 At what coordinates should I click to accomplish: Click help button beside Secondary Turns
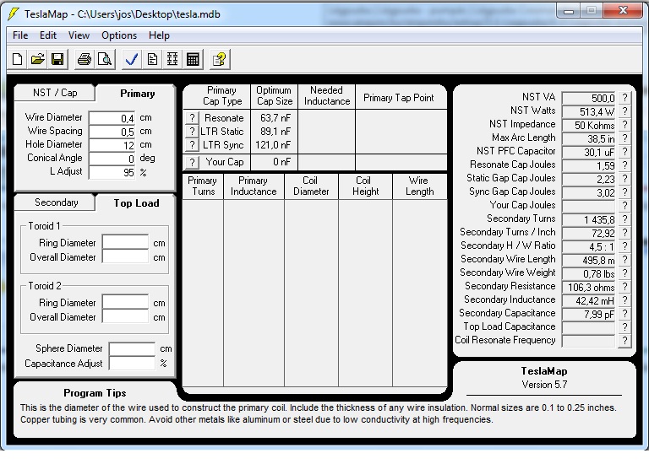(x=624, y=219)
